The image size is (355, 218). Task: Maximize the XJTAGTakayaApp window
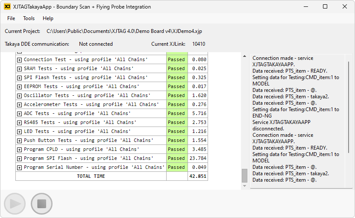coord(325,7)
